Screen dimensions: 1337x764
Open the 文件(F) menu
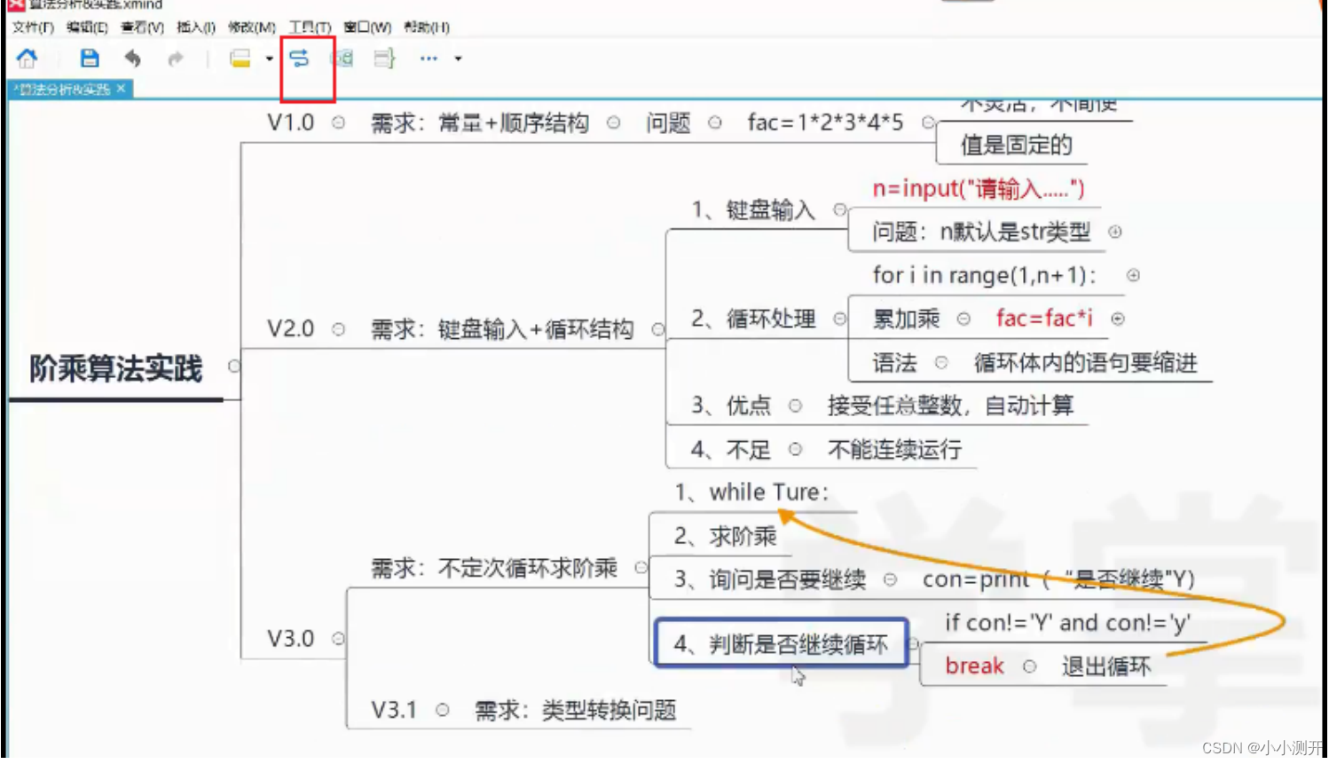tap(31, 28)
